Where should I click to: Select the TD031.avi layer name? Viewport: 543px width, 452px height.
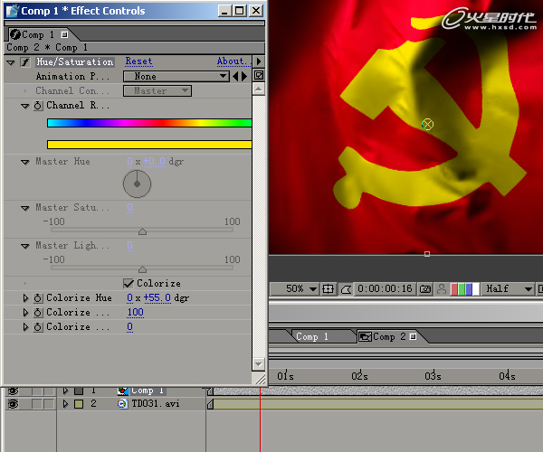156,403
